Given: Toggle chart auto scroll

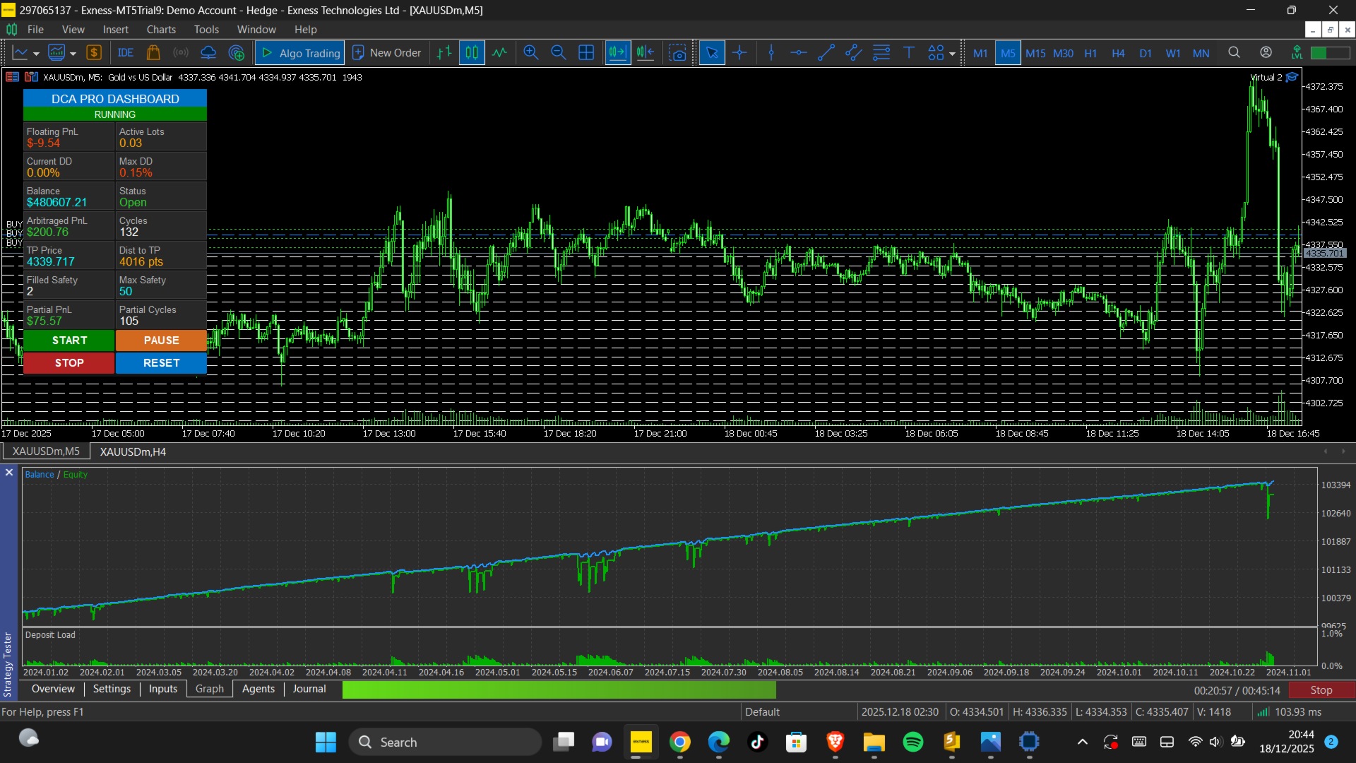Looking at the screenshot, I should pyautogui.click(x=617, y=53).
